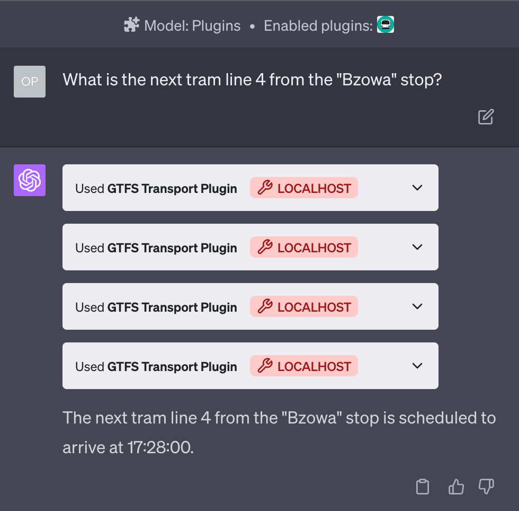
Task: Expand the third GTFS Transport Plugin chevron
Action: [x=417, y=306]
